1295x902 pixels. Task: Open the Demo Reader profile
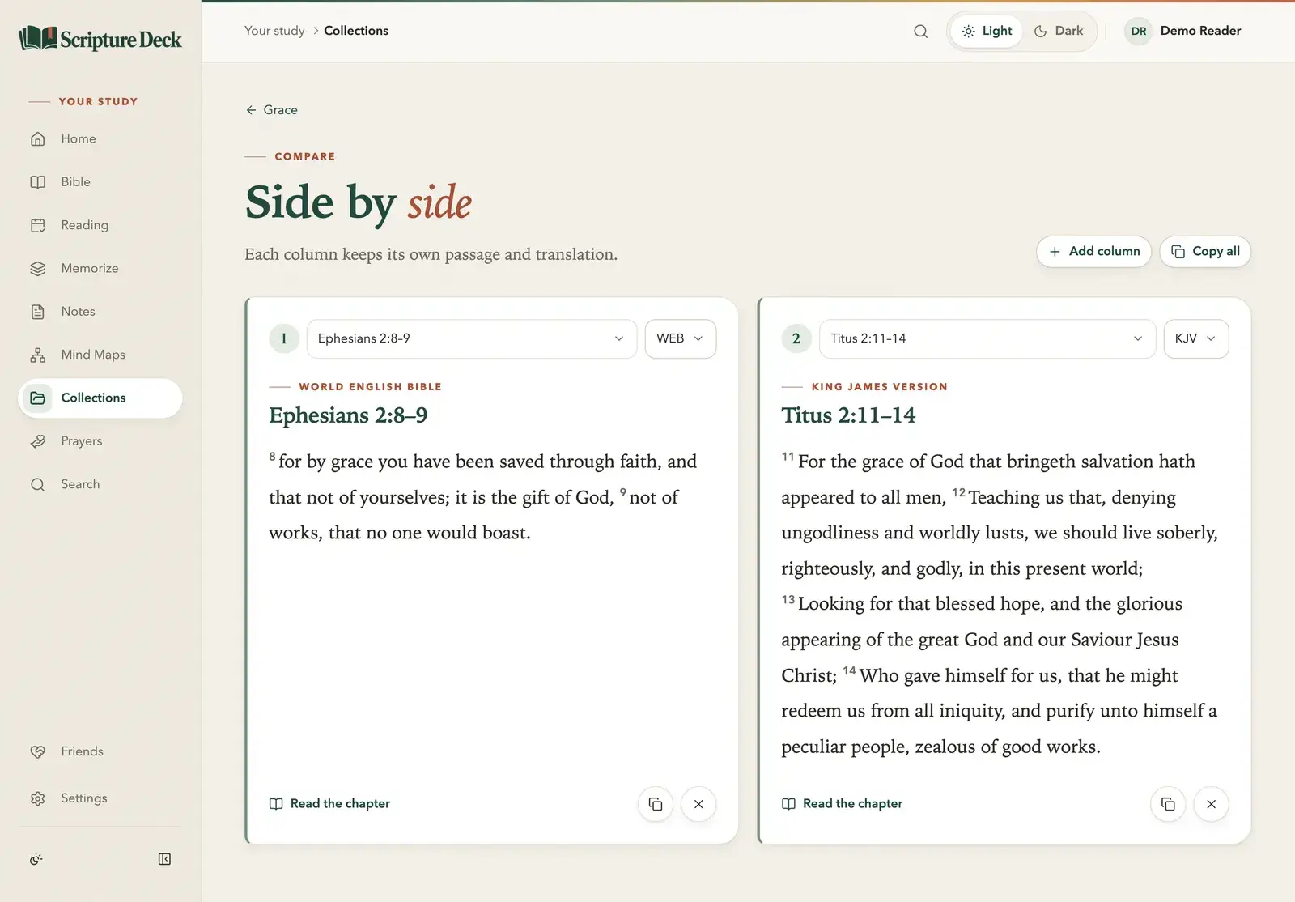[x=1182, y=31]
